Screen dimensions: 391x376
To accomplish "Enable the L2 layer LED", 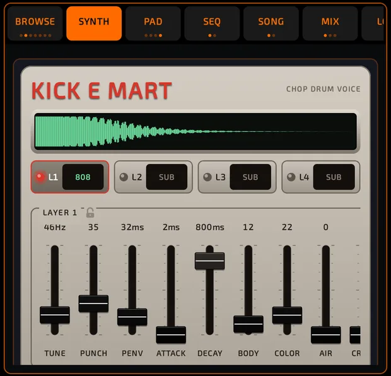I will (x=124, y=177).
